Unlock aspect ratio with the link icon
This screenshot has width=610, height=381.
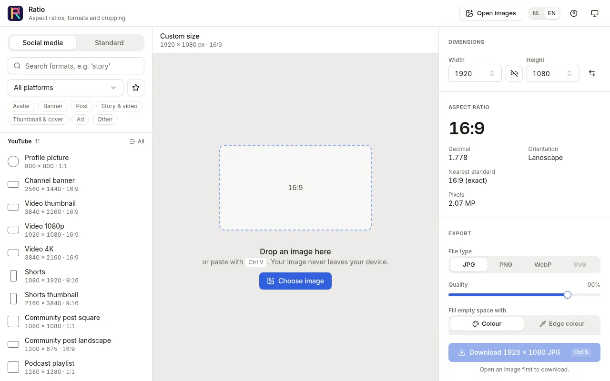click(x=514, y=73)
